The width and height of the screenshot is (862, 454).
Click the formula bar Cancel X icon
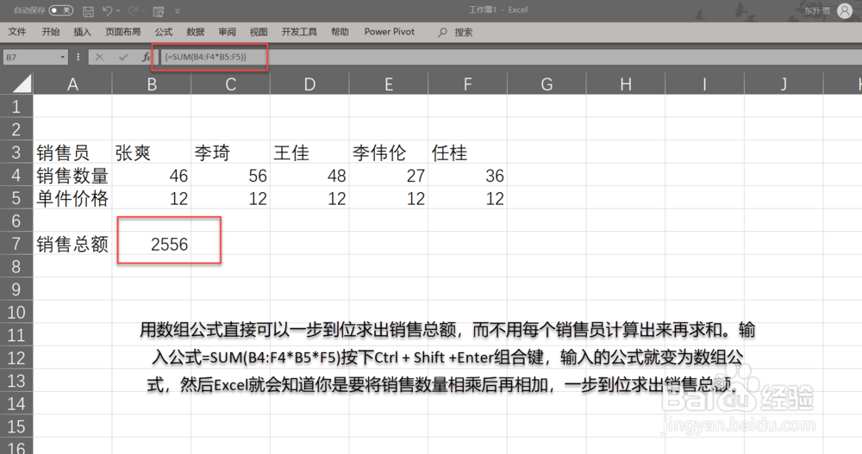pyautogui.click(x=99, y=57)
